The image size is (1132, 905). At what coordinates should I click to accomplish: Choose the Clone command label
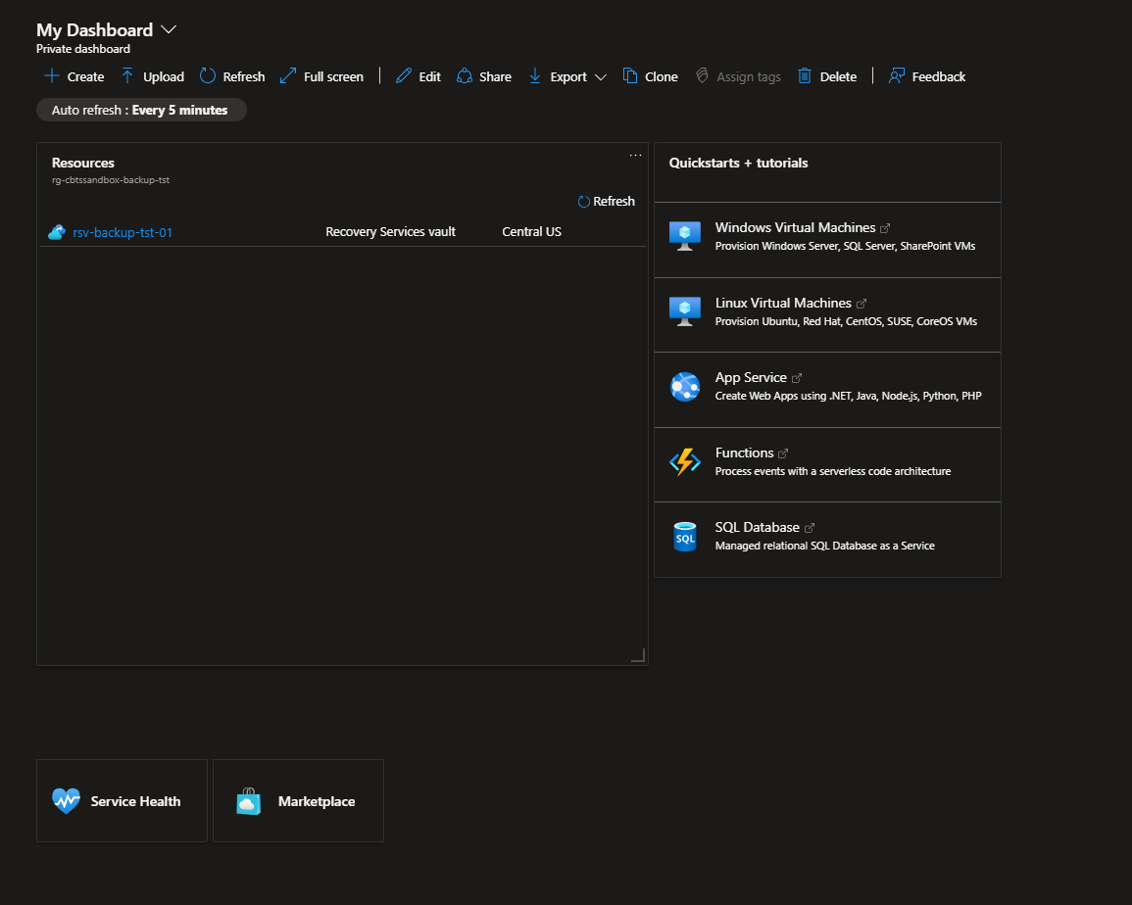[x=662, y=76]
